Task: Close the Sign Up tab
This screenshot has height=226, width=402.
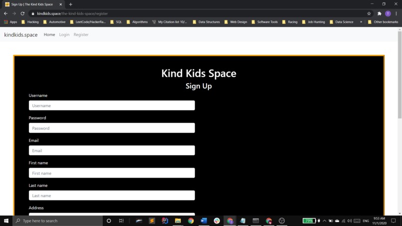Action: click(x=61, y=4)
